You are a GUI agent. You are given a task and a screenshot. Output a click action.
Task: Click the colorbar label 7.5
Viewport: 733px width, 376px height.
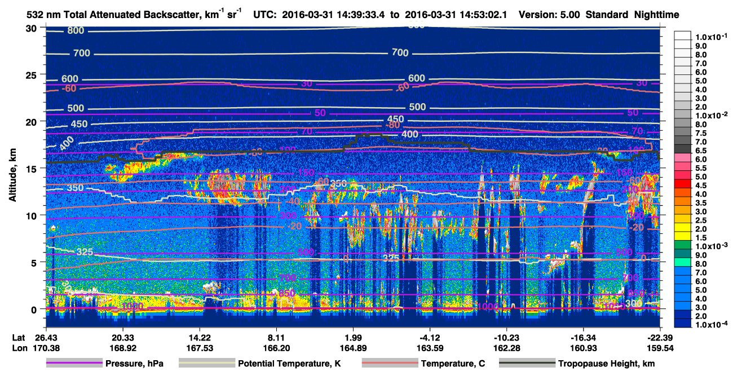coord(701,132)
